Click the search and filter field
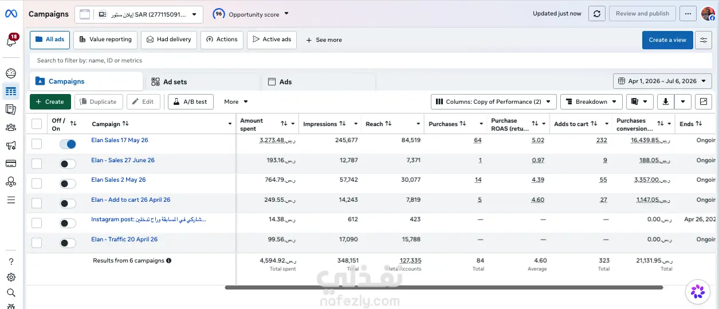 pyautogui.click(x=372, y=60)
